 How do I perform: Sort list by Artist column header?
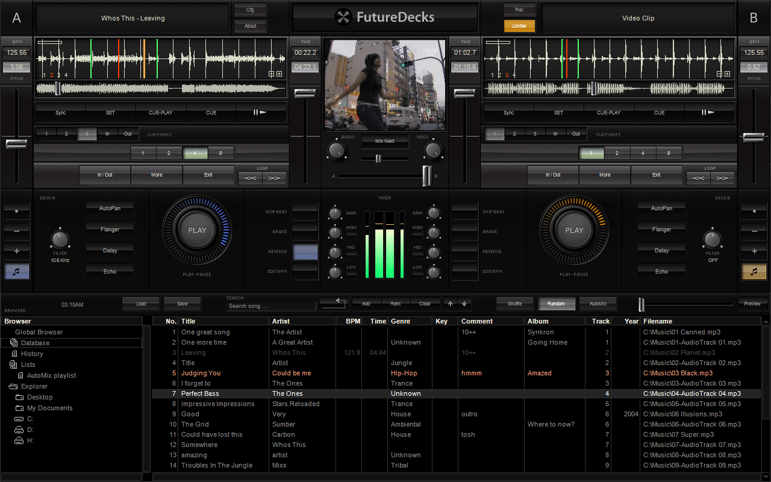click(x=303, y=321)
